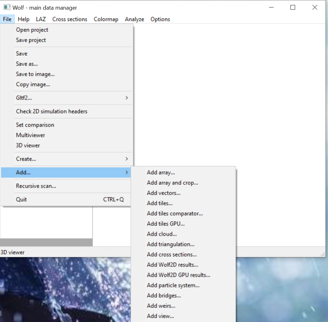Select Add Wolf2D GPU results...
The width and height of the screenshot is (328, 322).
(178, 275)
